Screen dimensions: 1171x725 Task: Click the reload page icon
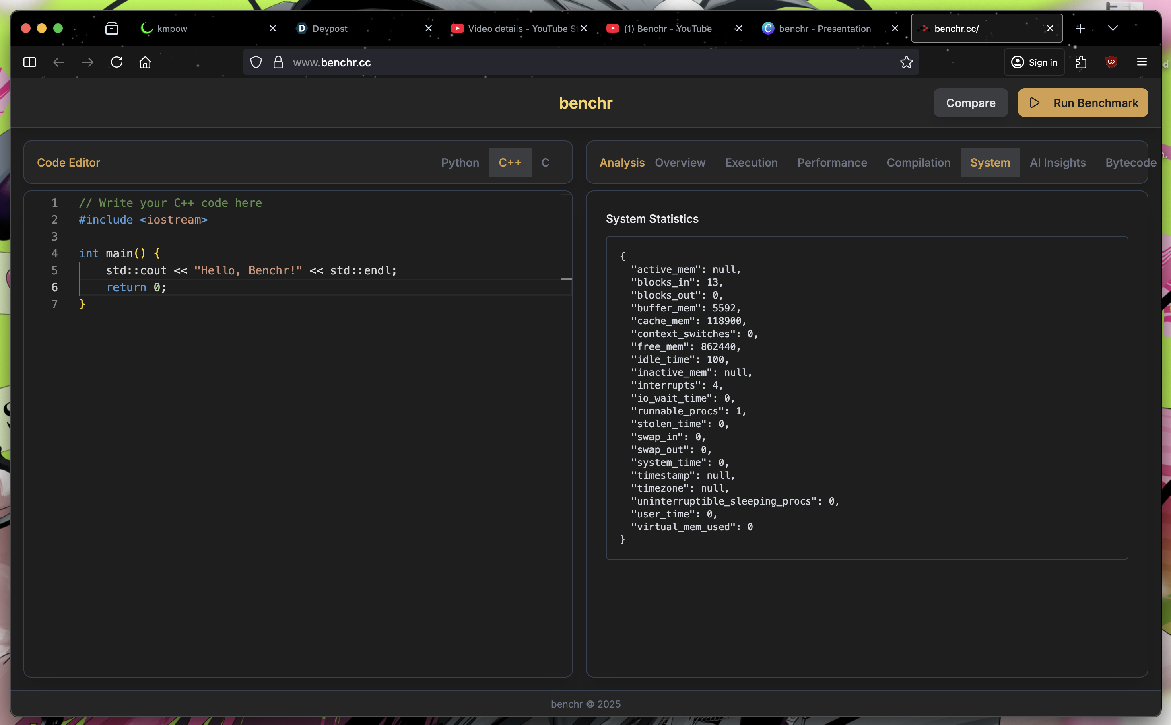pos(117,62)
